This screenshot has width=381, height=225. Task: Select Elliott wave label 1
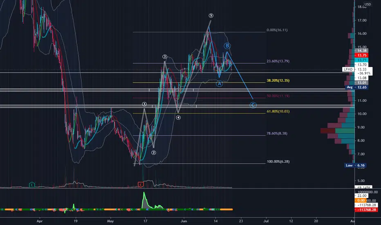(x=144, y=104)
